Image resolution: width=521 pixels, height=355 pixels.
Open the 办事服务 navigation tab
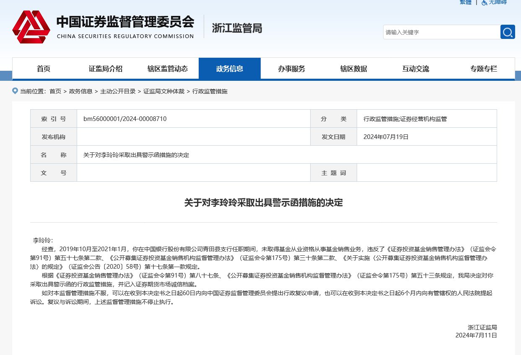292,69
